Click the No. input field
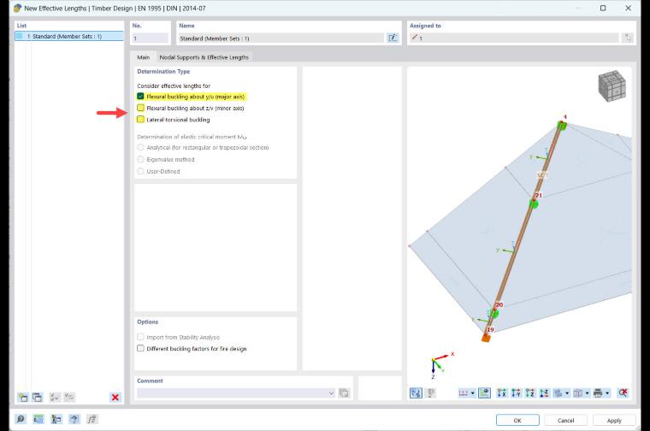Screen dimensions: 650x431 tap(150, 38)
